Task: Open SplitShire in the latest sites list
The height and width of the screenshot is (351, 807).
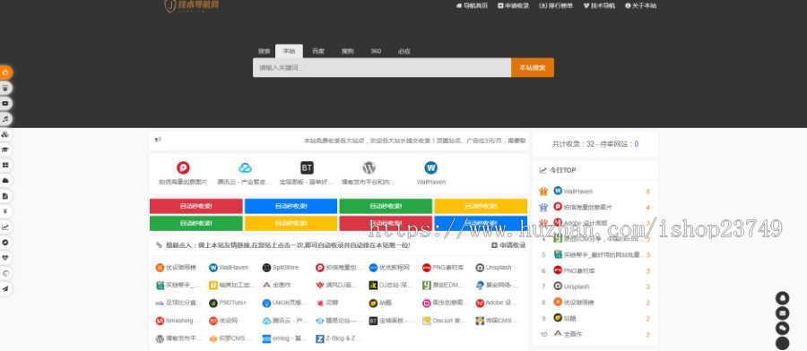Action: pos(280,267)
